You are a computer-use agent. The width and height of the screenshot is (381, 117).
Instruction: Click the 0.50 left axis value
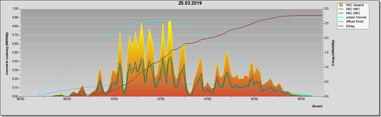pyautogui.click(x=15, y=53)
